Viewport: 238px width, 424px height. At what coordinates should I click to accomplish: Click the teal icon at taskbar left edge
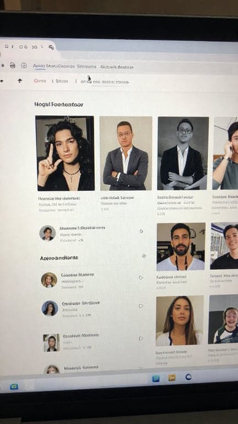click(x=14, y=386)
